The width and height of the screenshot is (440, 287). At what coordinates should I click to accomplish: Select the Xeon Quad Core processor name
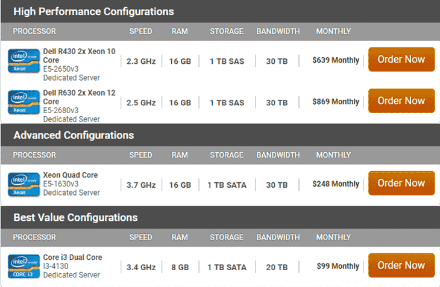tap(70, 175)
